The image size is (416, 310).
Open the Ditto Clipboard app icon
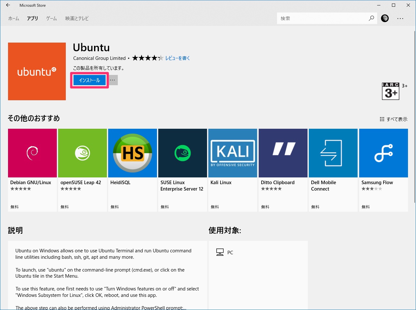tap(283, 153)
